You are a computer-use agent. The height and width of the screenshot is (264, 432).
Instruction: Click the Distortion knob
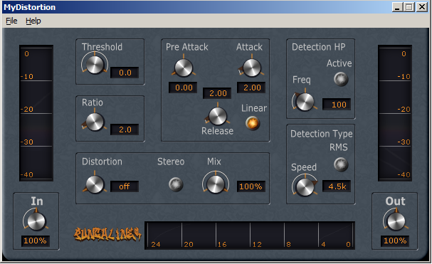(x=95, y=184)
